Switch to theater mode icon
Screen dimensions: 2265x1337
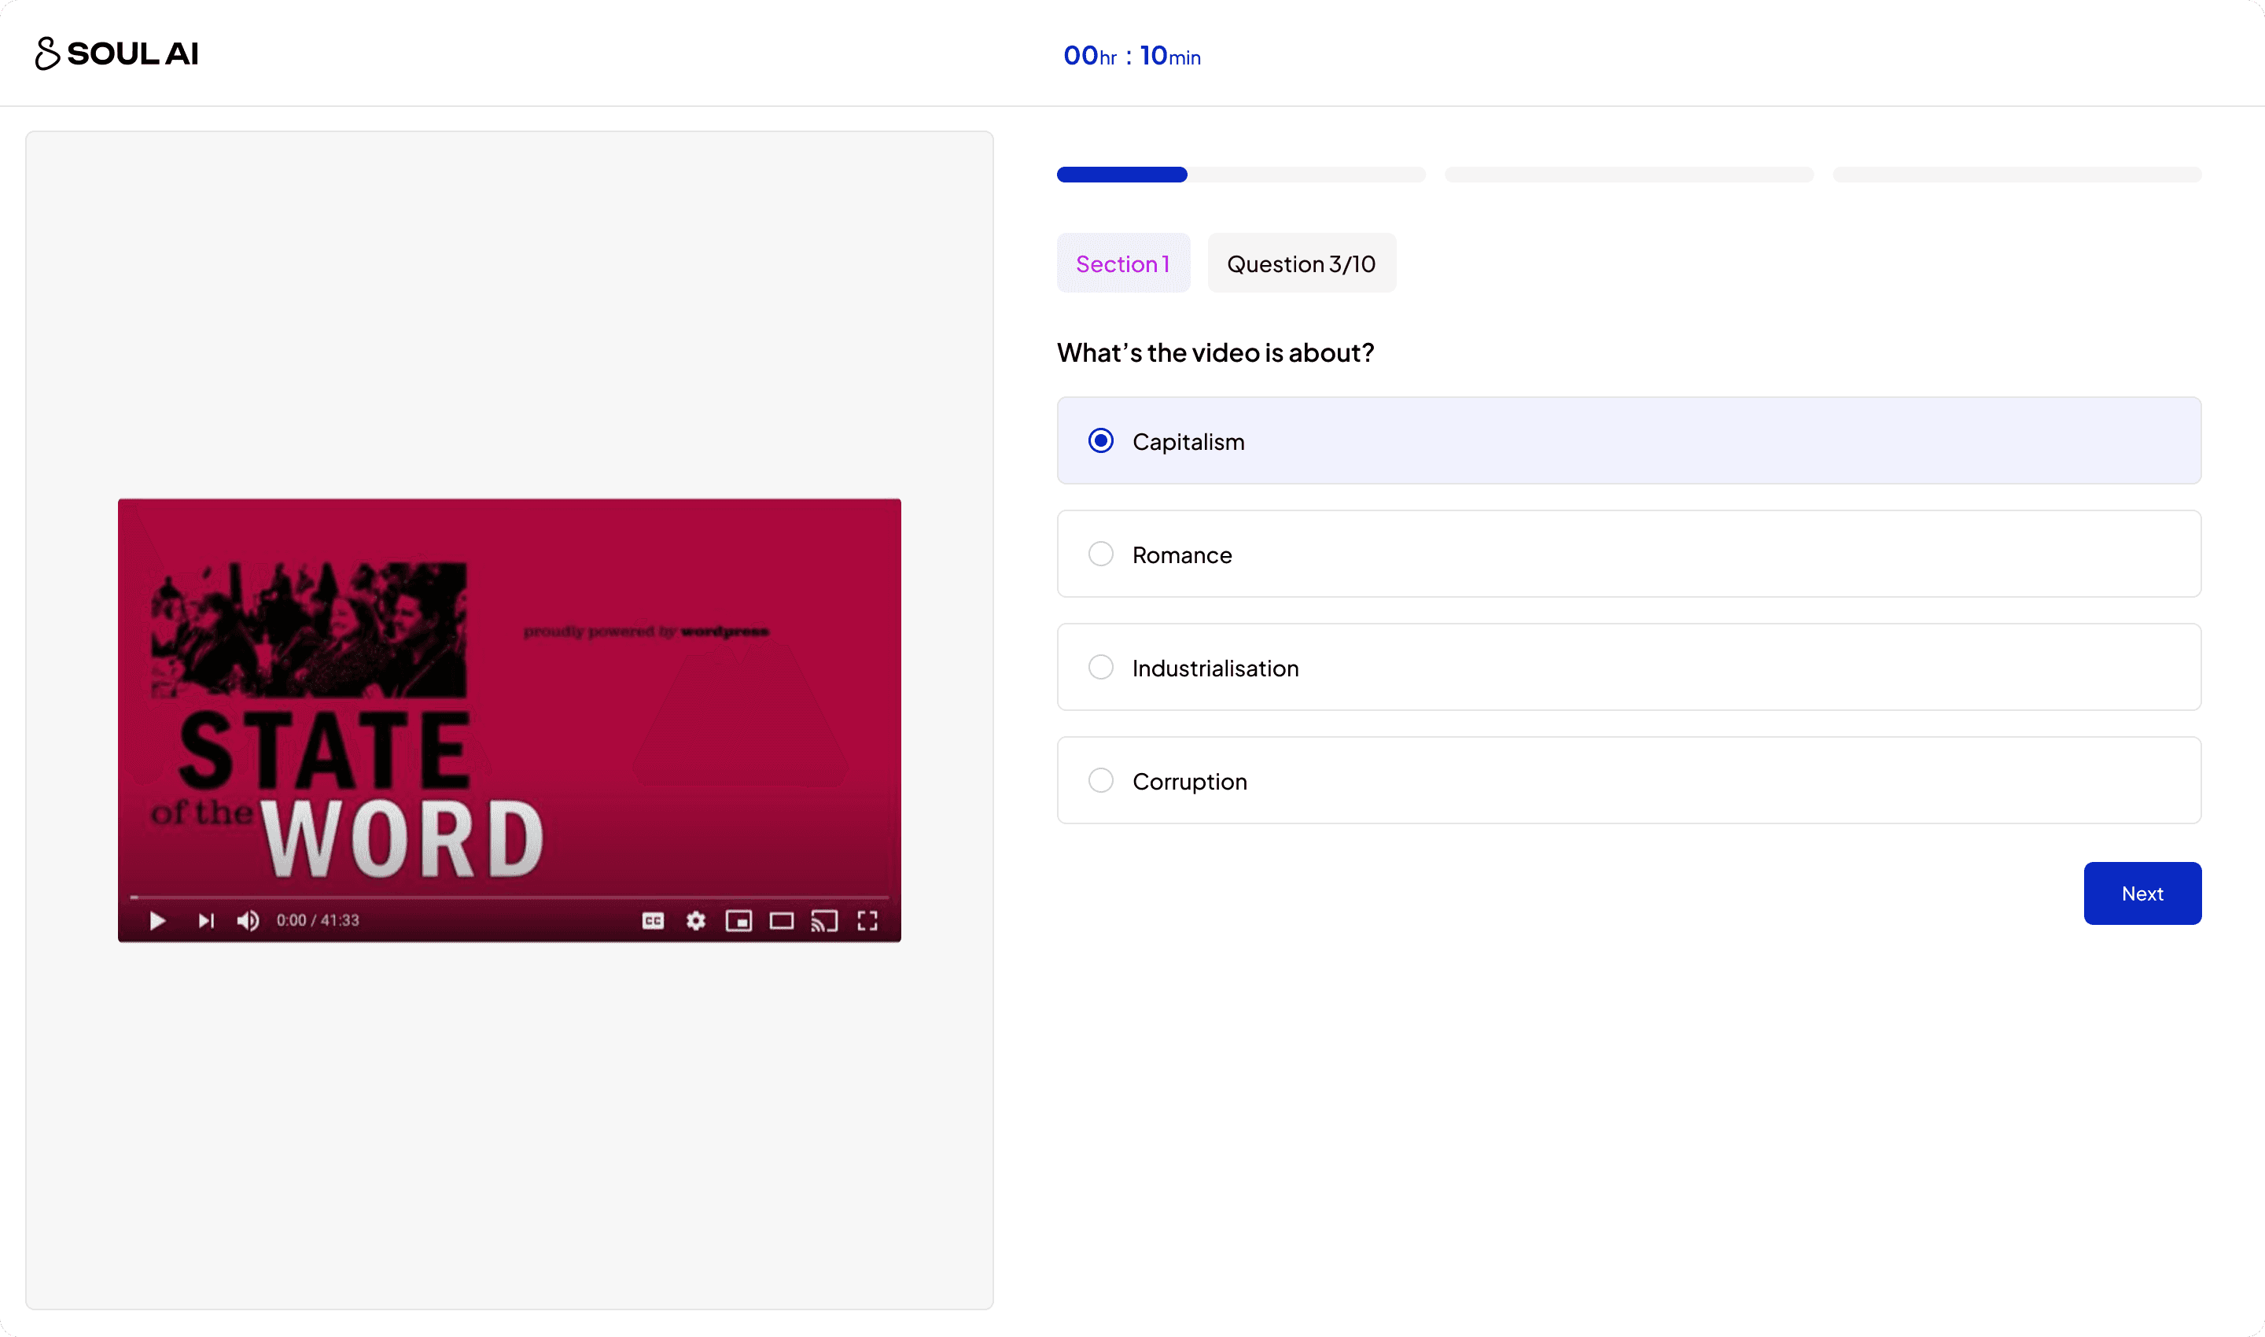click(x=781, y=921)
